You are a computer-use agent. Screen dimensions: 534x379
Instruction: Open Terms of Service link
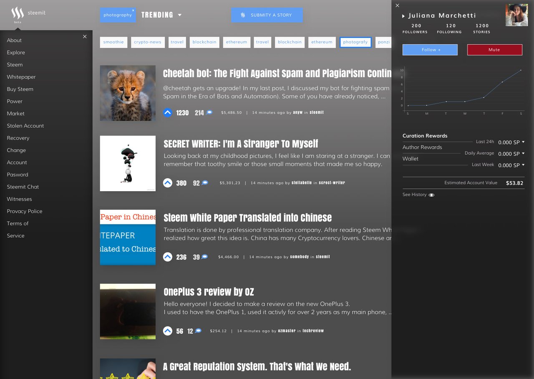[x=18, y=229]
